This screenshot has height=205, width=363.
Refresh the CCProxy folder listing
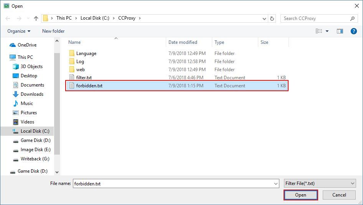[272, 18]
